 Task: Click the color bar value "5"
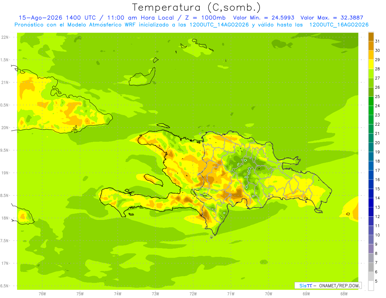coord(376,281)
